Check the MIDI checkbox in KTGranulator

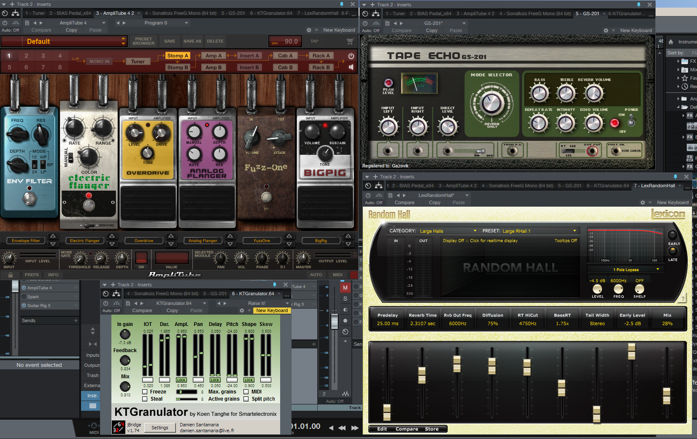(x=246, y=392)
